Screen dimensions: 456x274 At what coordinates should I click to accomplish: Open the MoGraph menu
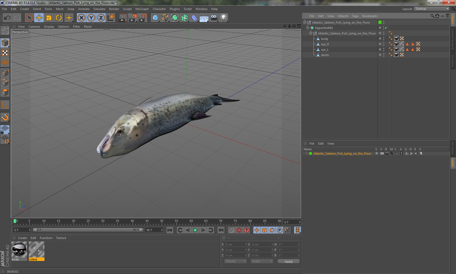[142, 9]
